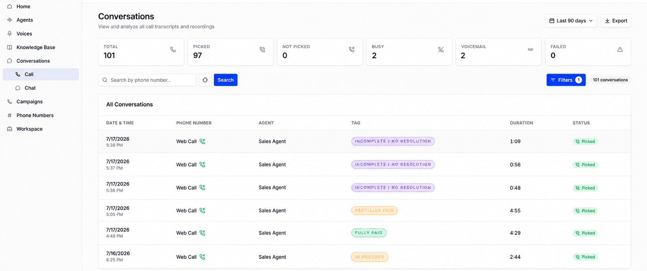Screen dimensions: 647x271
Task: Click the 101 conversations count badge
Action: [610, 80]
